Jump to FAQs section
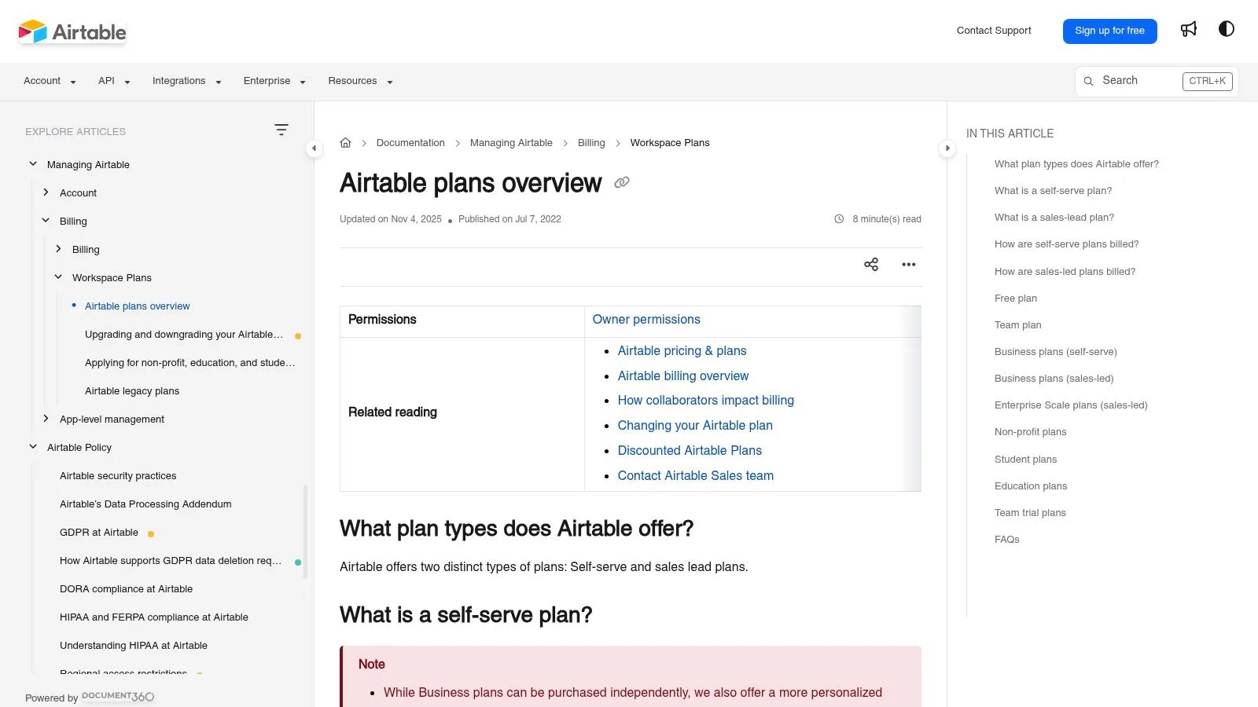 tap(1006, 540)
